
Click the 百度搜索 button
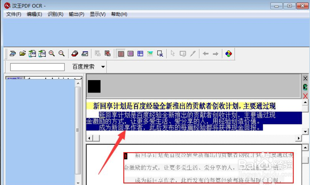point(83,67)
